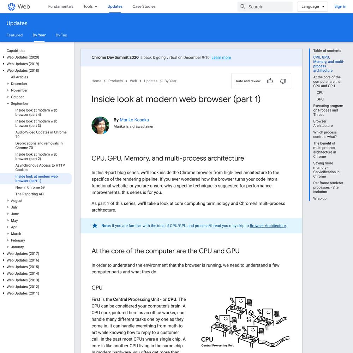Open the Tools dropdown menu
353x353 pixels.
point(90,6)
